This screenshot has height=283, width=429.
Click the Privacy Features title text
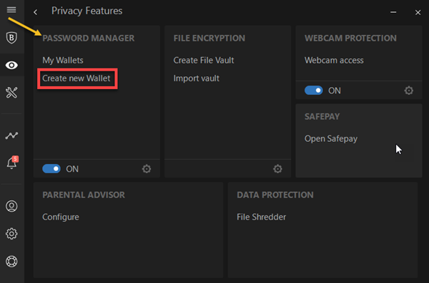tap(87, 11)
